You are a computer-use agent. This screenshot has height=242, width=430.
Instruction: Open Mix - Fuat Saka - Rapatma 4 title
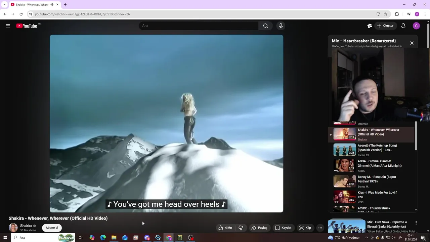click(x=387, y=224)
